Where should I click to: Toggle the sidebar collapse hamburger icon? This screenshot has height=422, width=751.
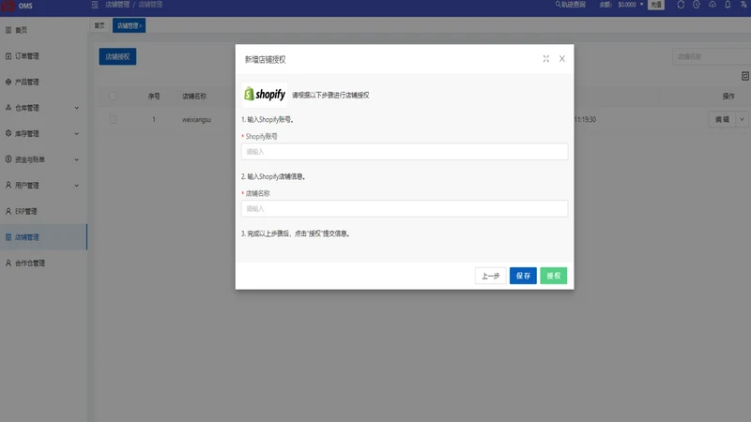tap(95, 5)
